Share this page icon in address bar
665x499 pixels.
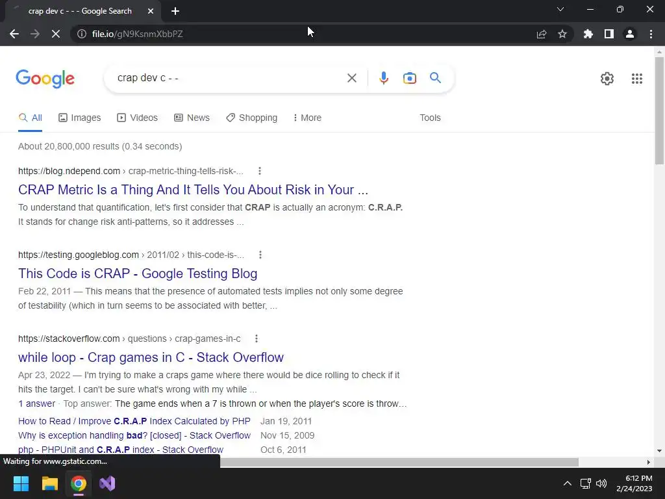(x=542, y=34)
